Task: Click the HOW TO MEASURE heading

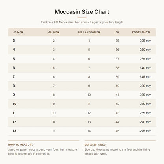Action: point(20,145)
